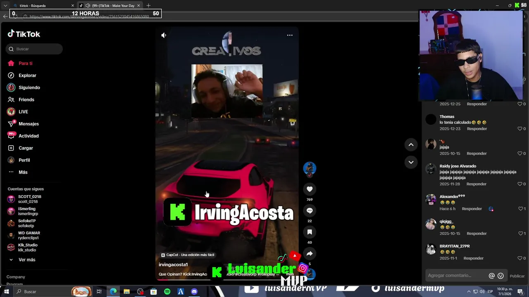Open the Explorar page
The width and height of the screenshot is (529, 297).
(27, 75)
